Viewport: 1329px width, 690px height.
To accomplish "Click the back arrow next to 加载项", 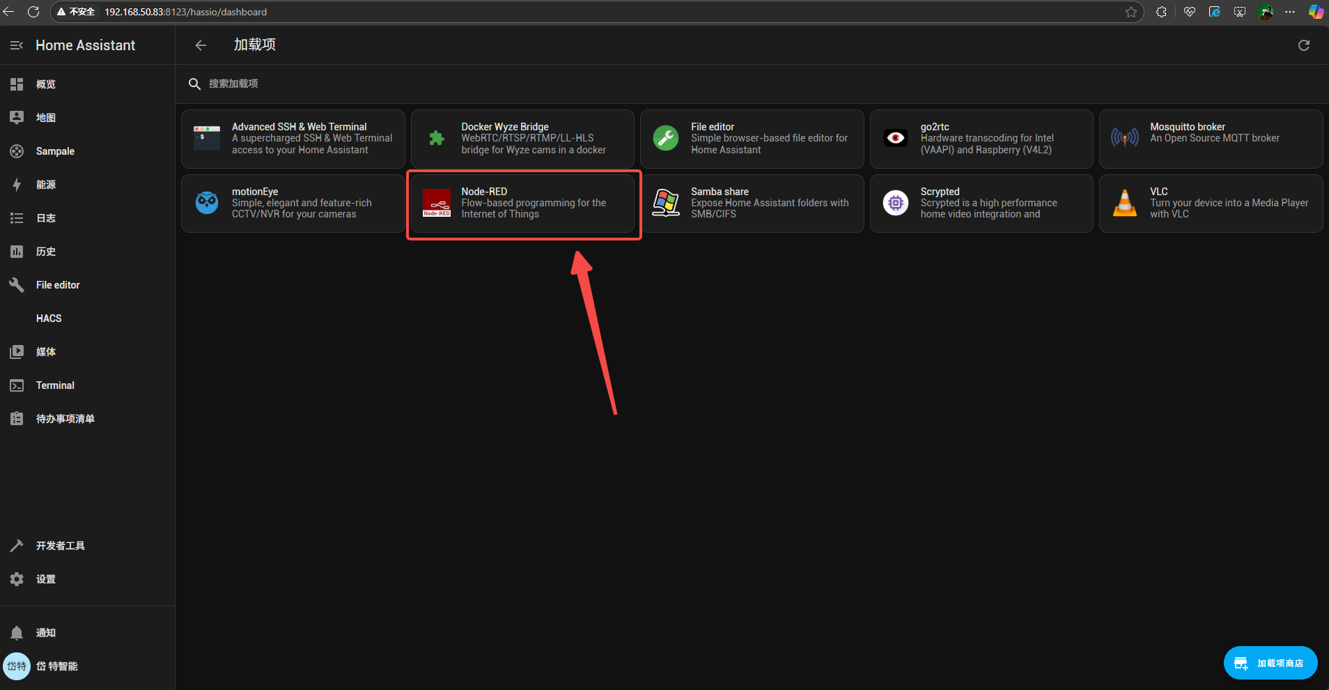I will (x=201, y=45).
